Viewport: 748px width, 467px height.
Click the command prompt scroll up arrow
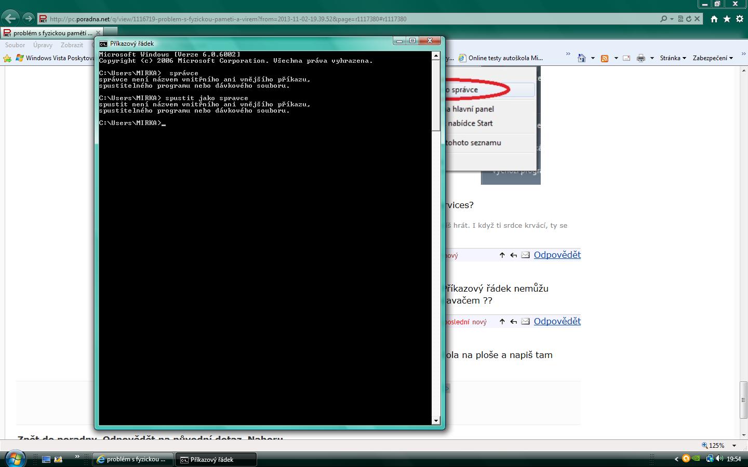coord(436,56)
